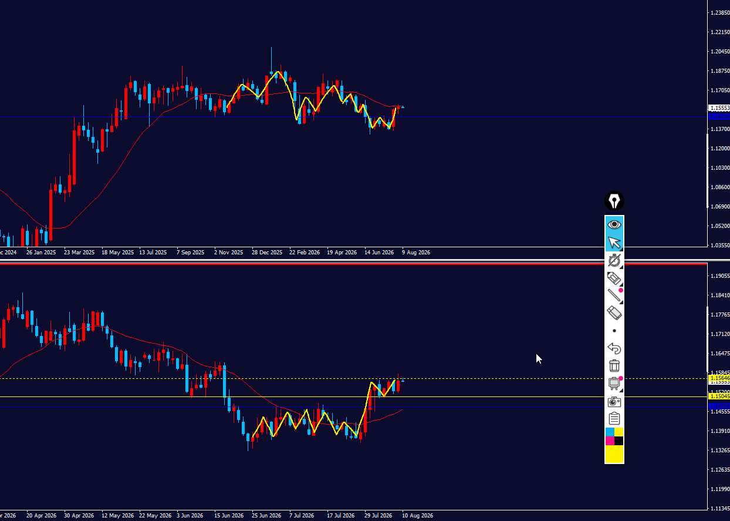
Task: Click the 1.18750 price scale value
Action: [719, 70]
